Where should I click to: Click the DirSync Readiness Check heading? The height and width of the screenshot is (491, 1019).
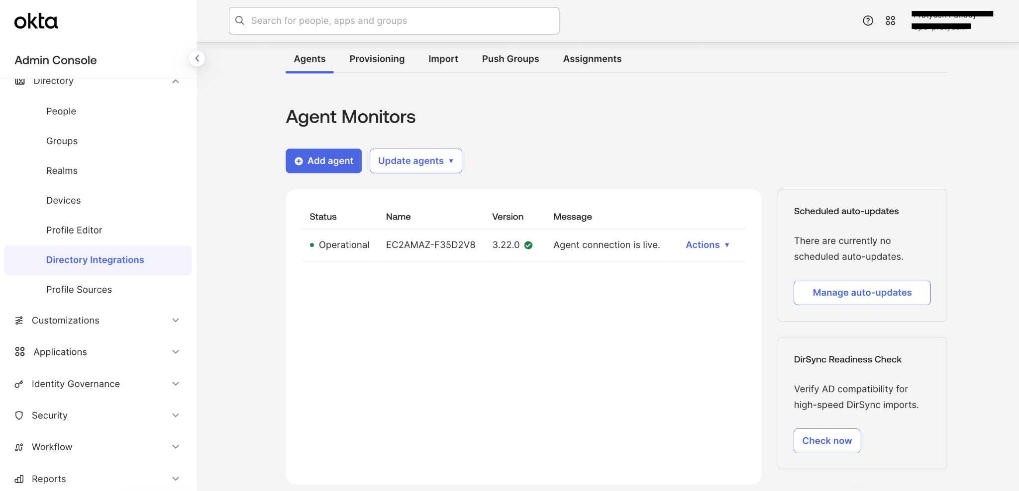[x=848, y=359]
